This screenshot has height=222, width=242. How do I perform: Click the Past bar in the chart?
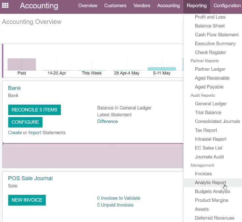[22, 64]
